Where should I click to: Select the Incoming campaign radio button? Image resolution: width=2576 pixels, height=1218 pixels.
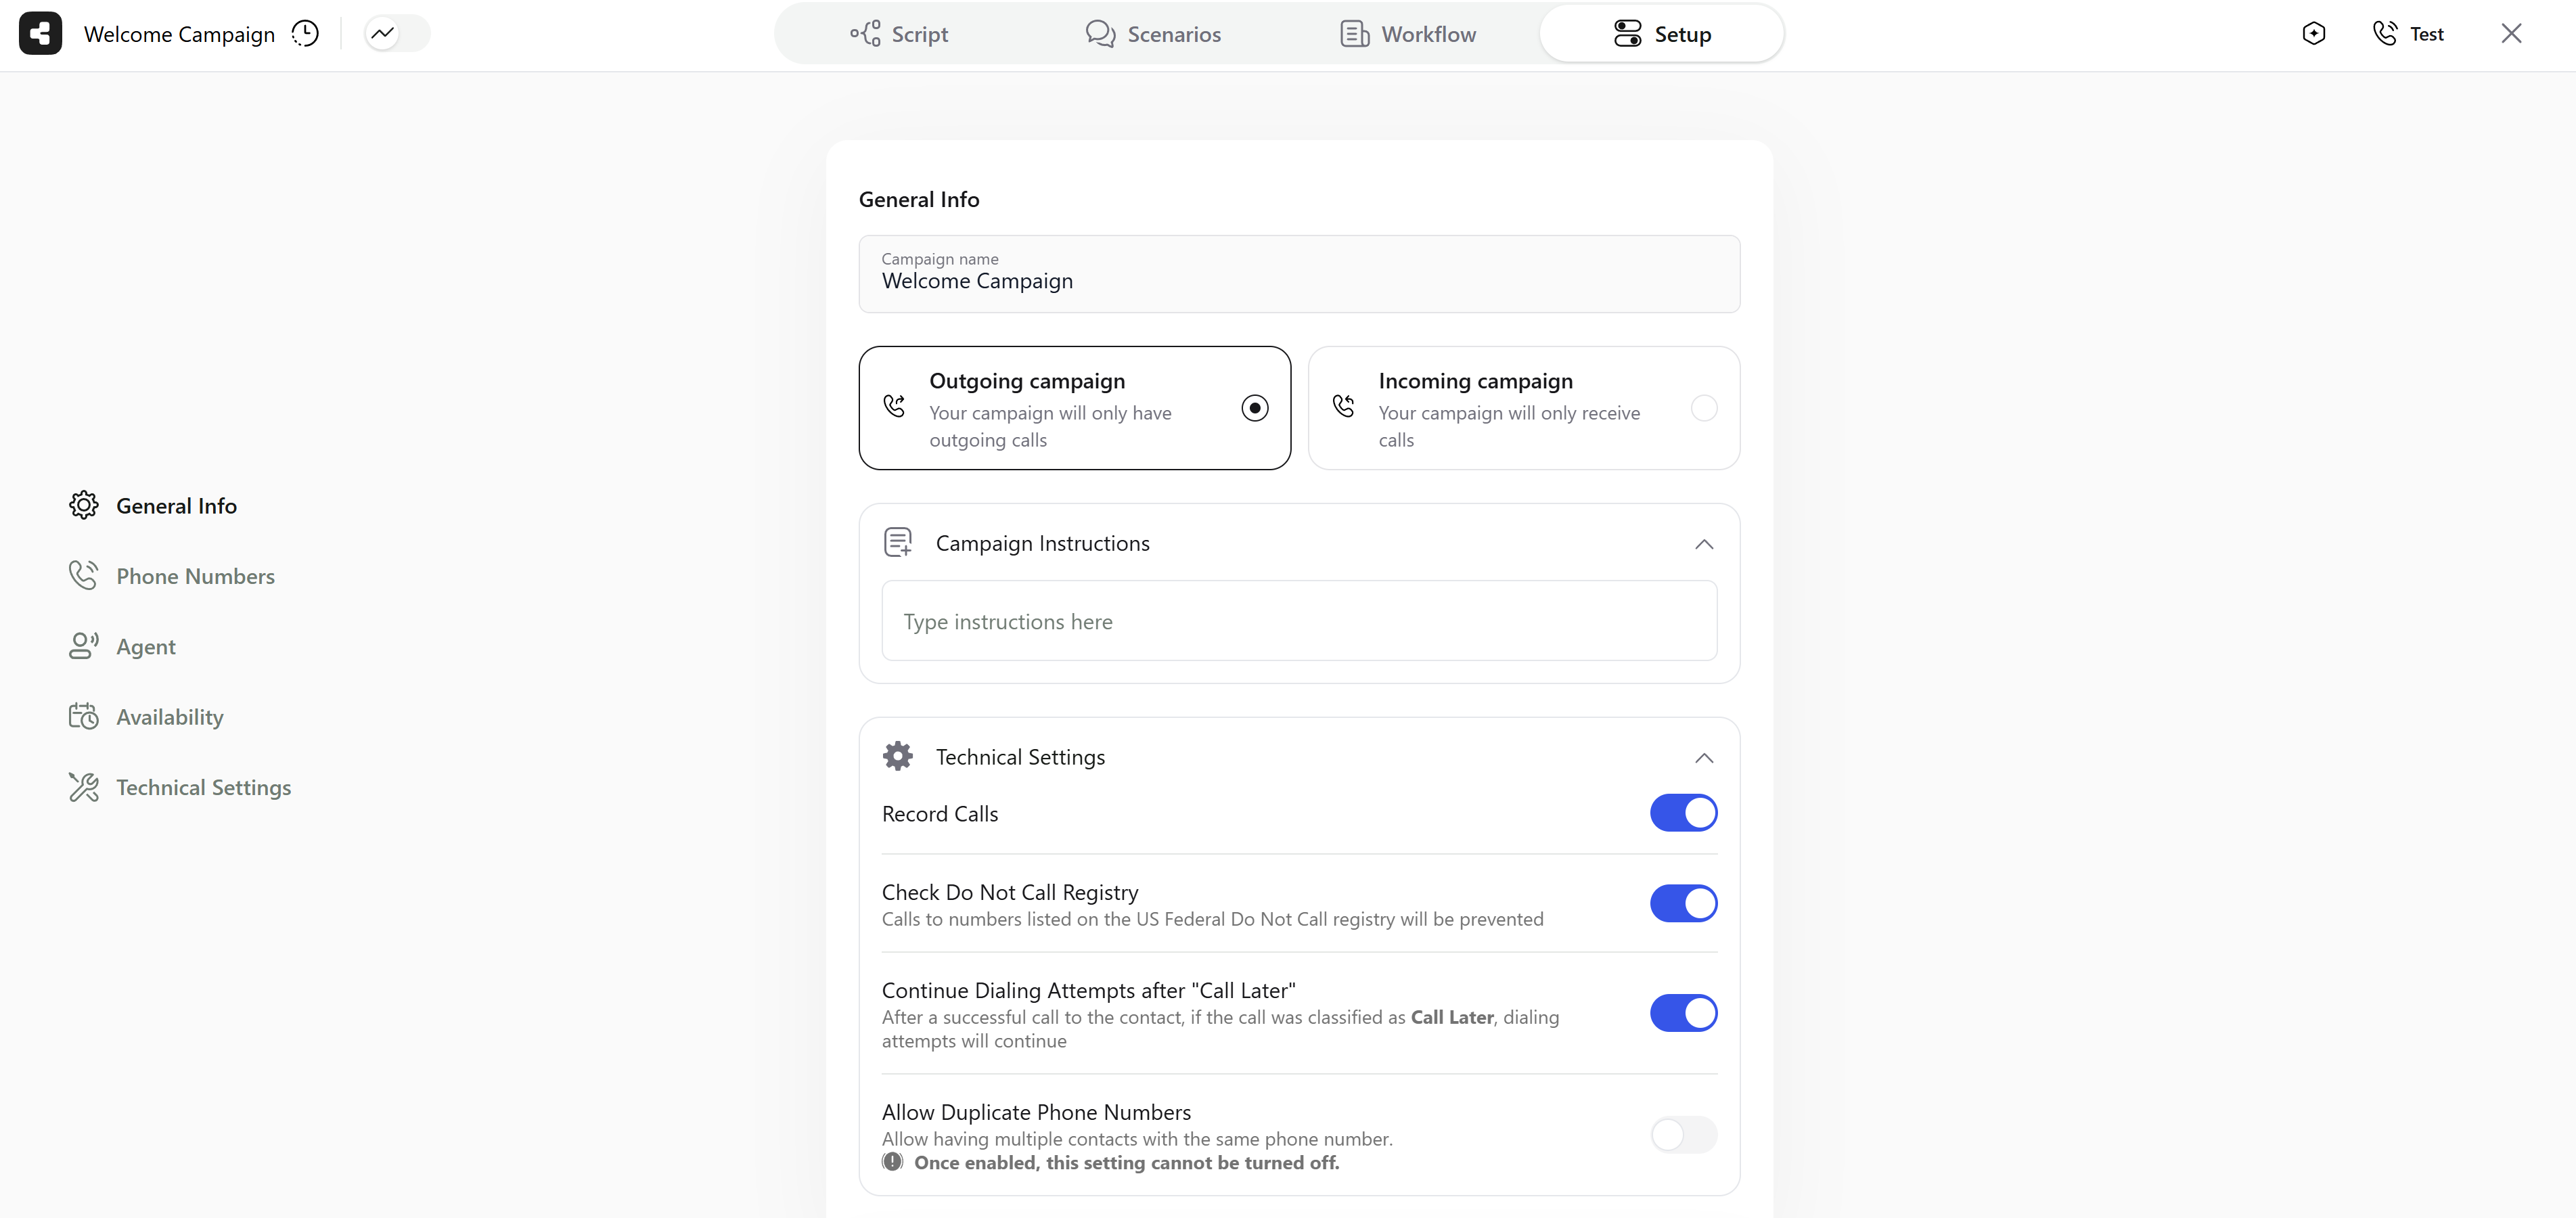1704,408
